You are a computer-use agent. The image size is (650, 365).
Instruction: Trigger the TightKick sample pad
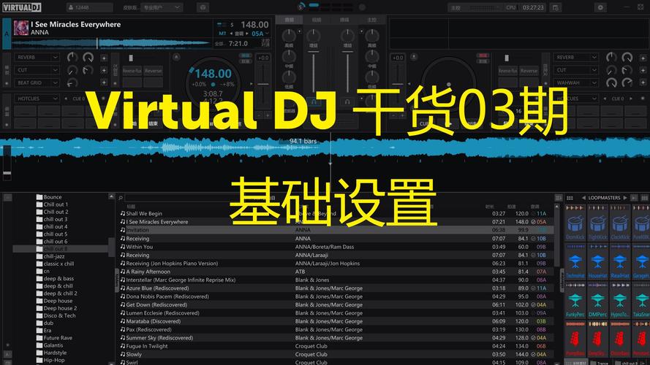pyautogui.click(x=598, y=223)
